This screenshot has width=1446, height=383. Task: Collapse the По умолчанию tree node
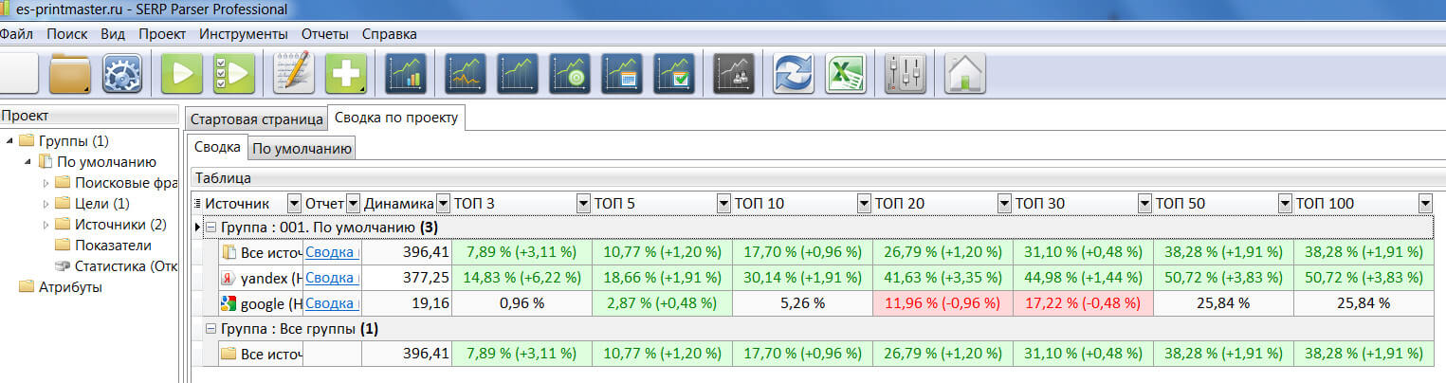tap(27, 162)
